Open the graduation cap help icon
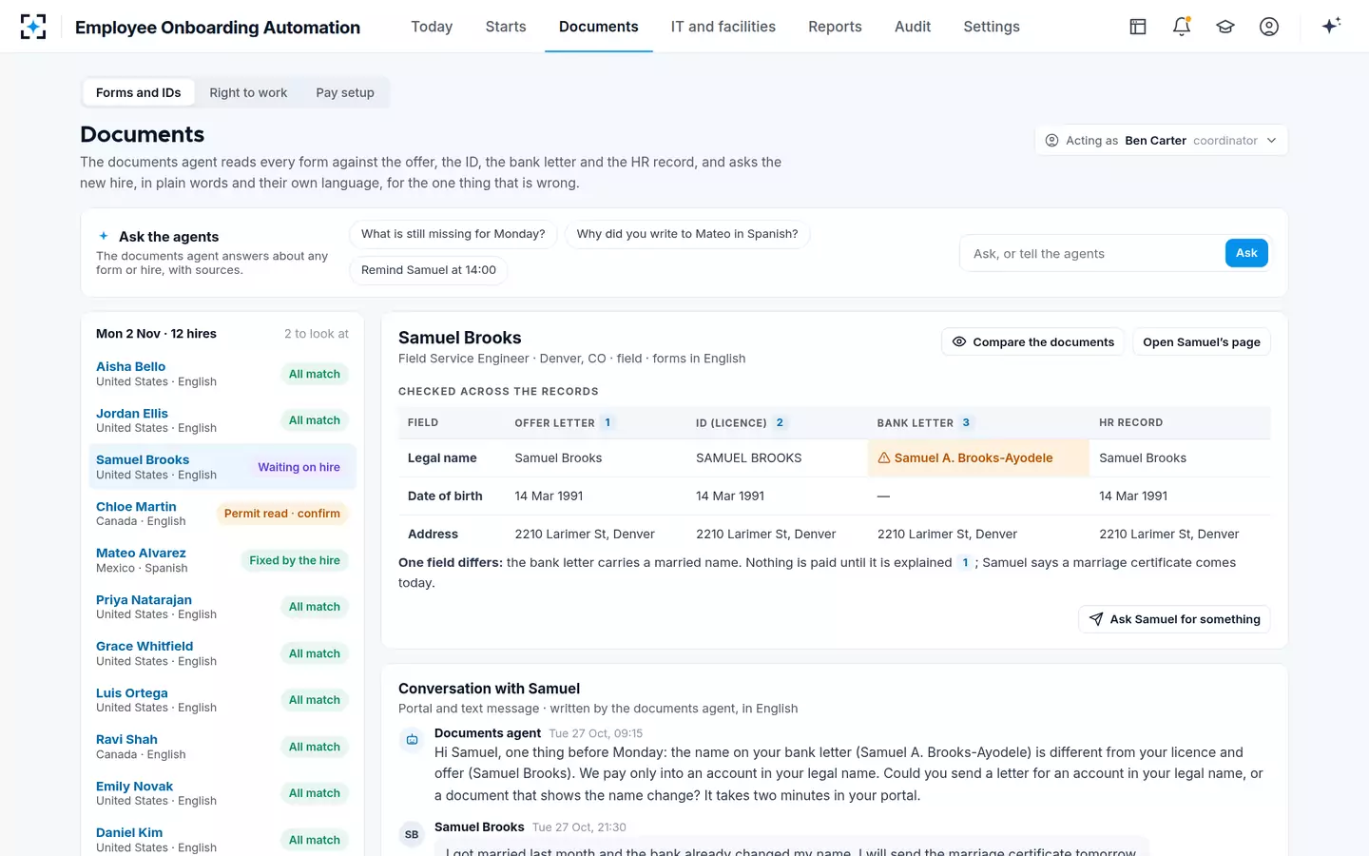 pos(1225,27)
